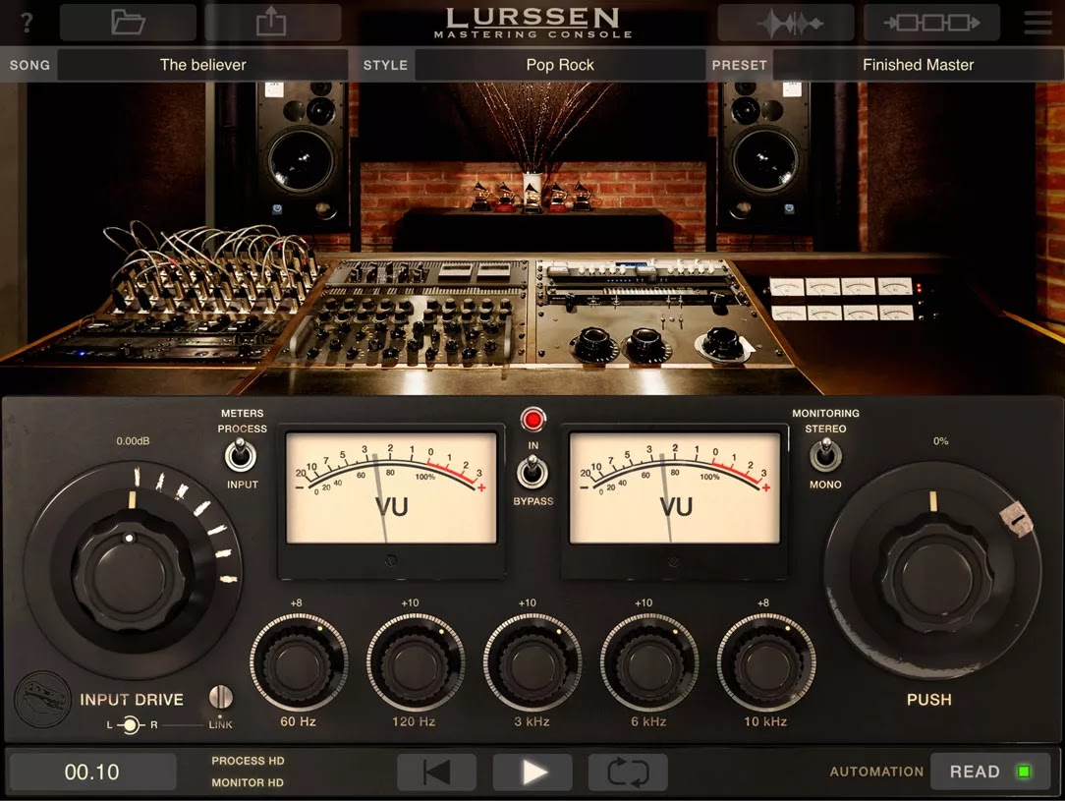Screen dimensions: 1065x801
Task: Open the SONG selector showing The believer
Action: click(x=202, y=64)
